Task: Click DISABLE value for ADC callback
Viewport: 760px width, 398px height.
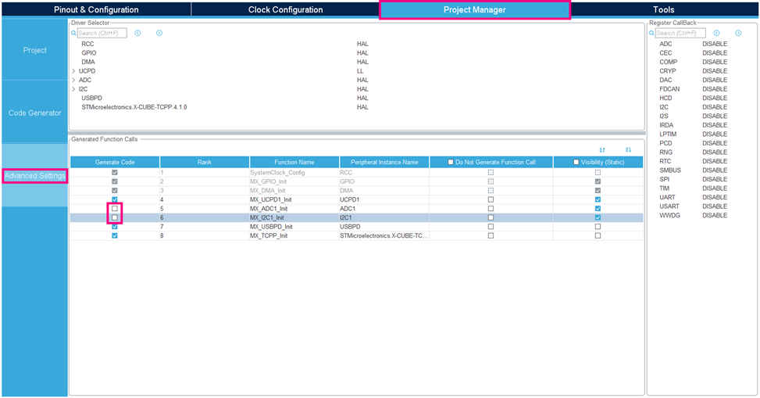Action: tap(715, 44)
